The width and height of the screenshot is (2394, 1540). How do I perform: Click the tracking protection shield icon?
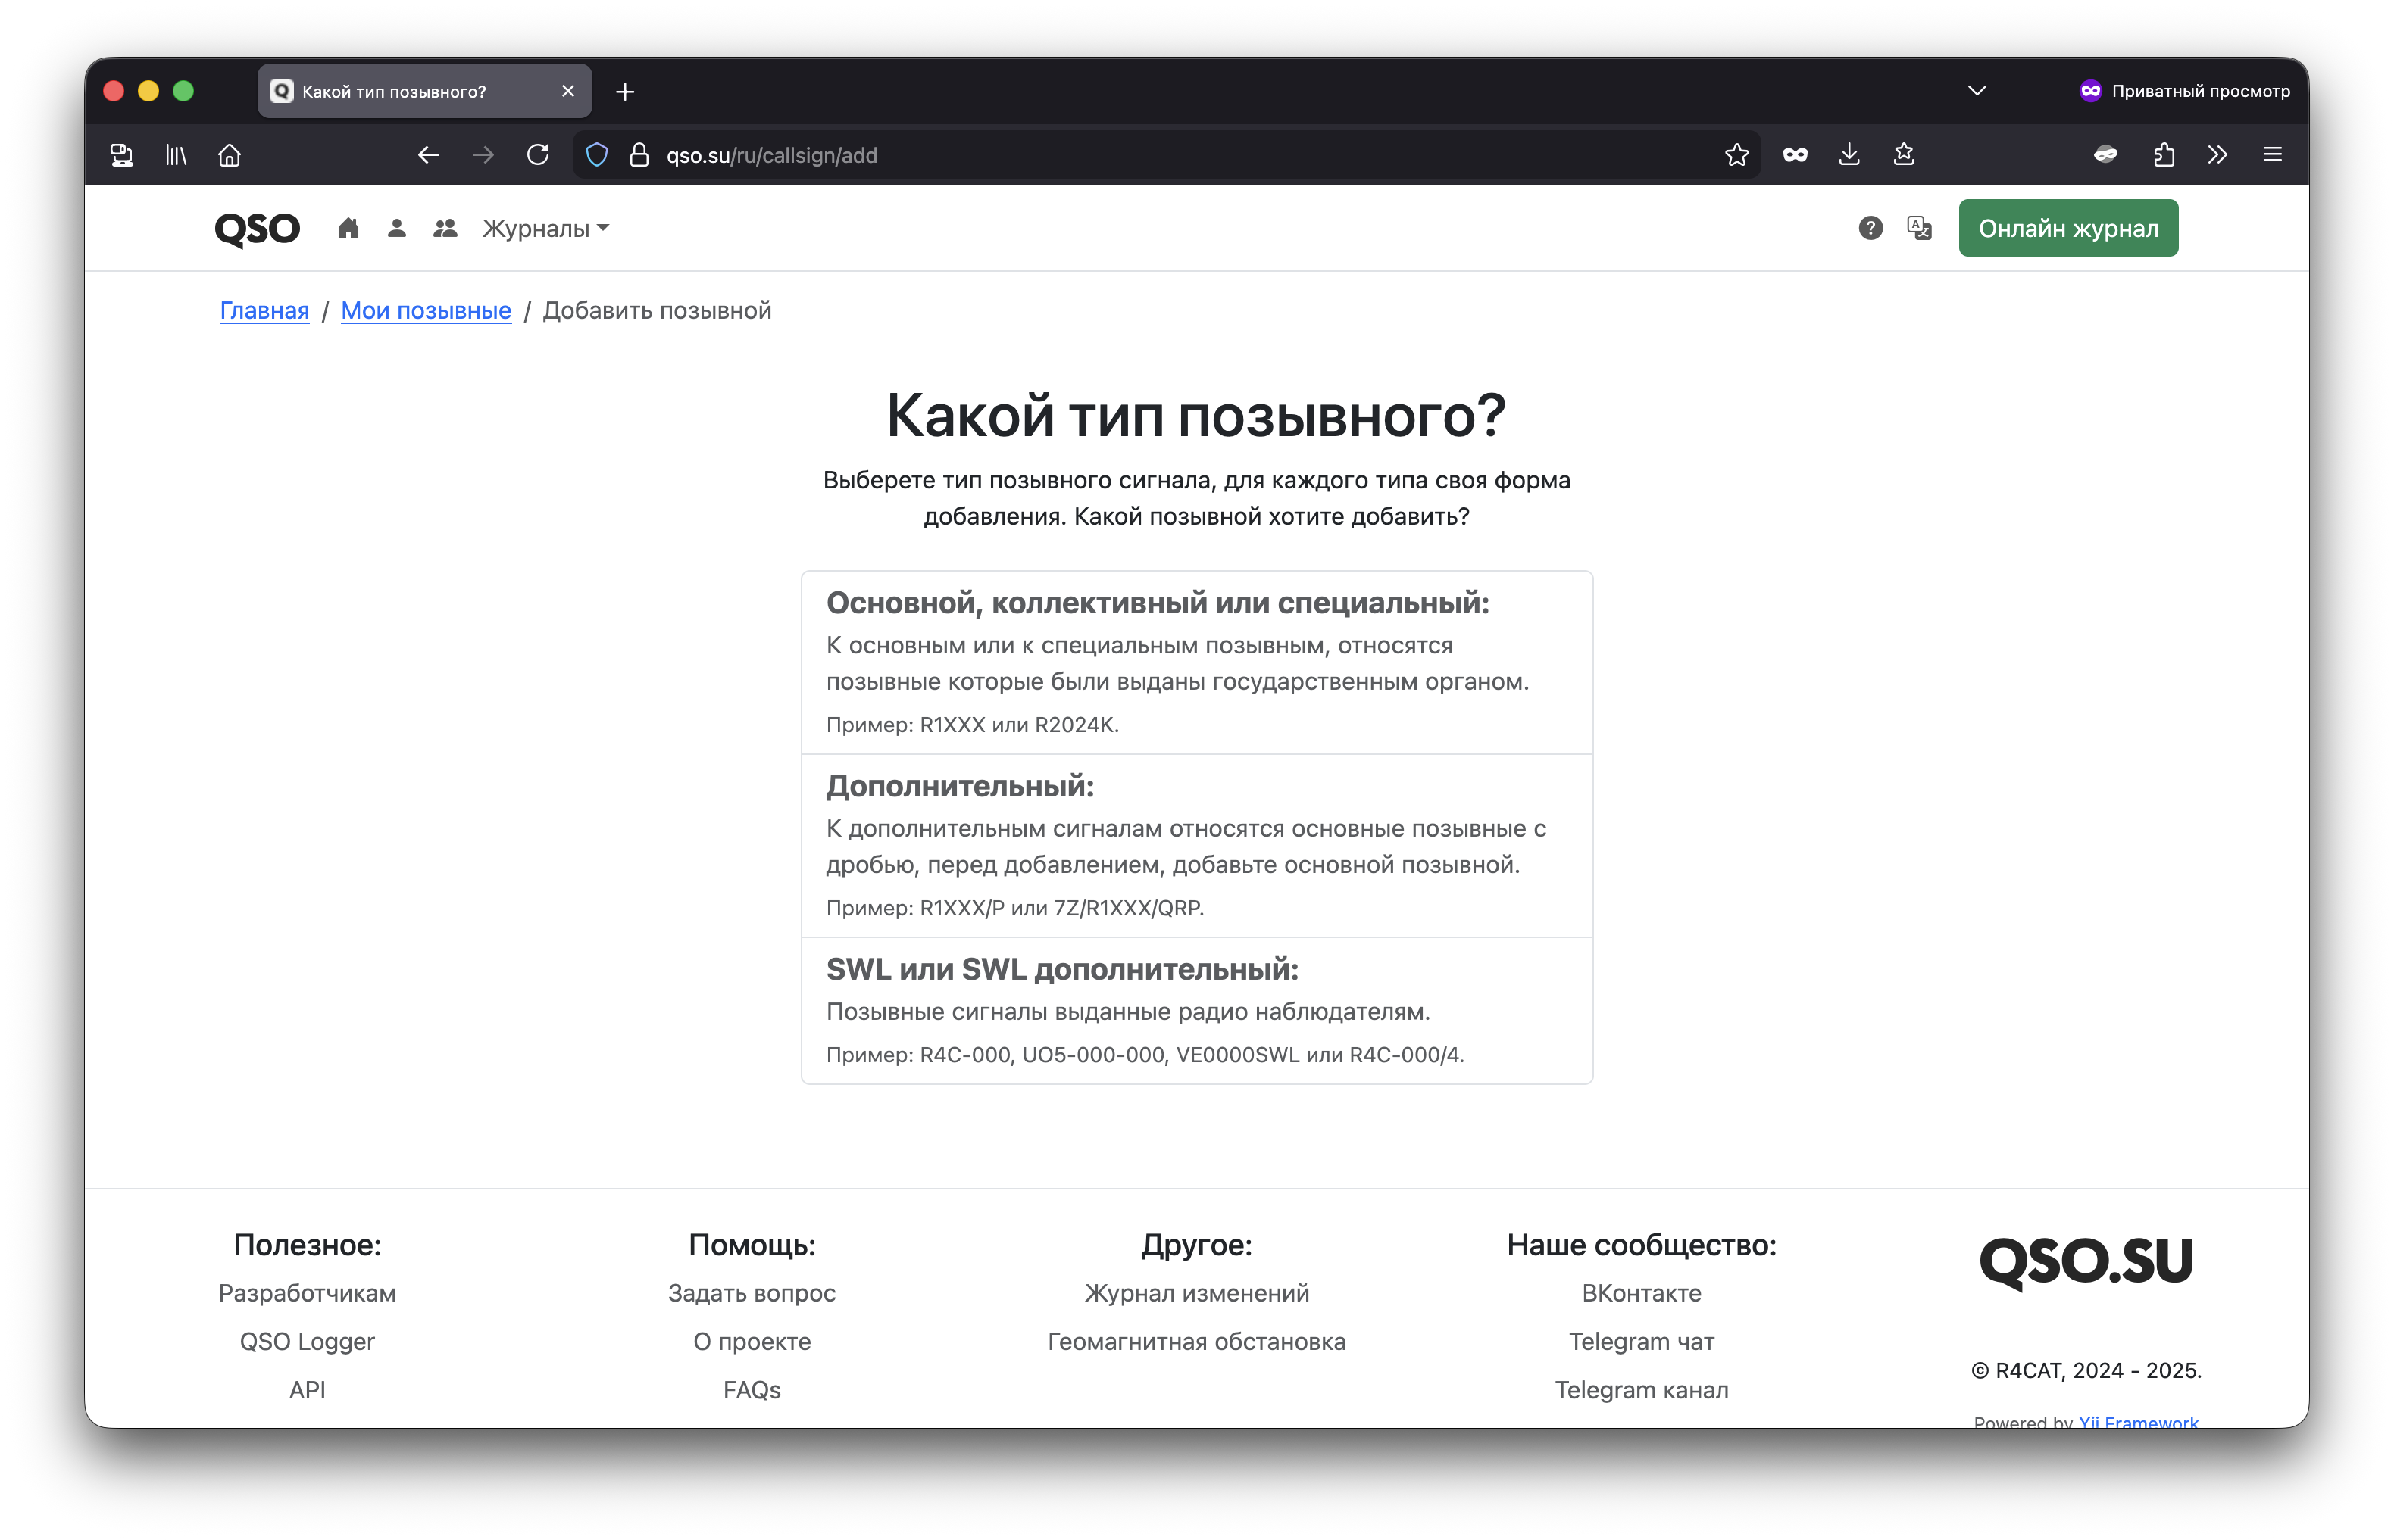click(597, 155)
